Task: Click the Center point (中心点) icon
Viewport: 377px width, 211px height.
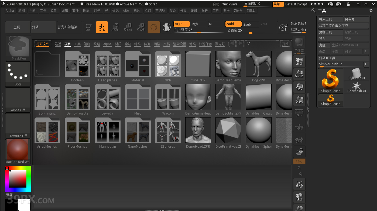Action: click(x=299, y=184)
